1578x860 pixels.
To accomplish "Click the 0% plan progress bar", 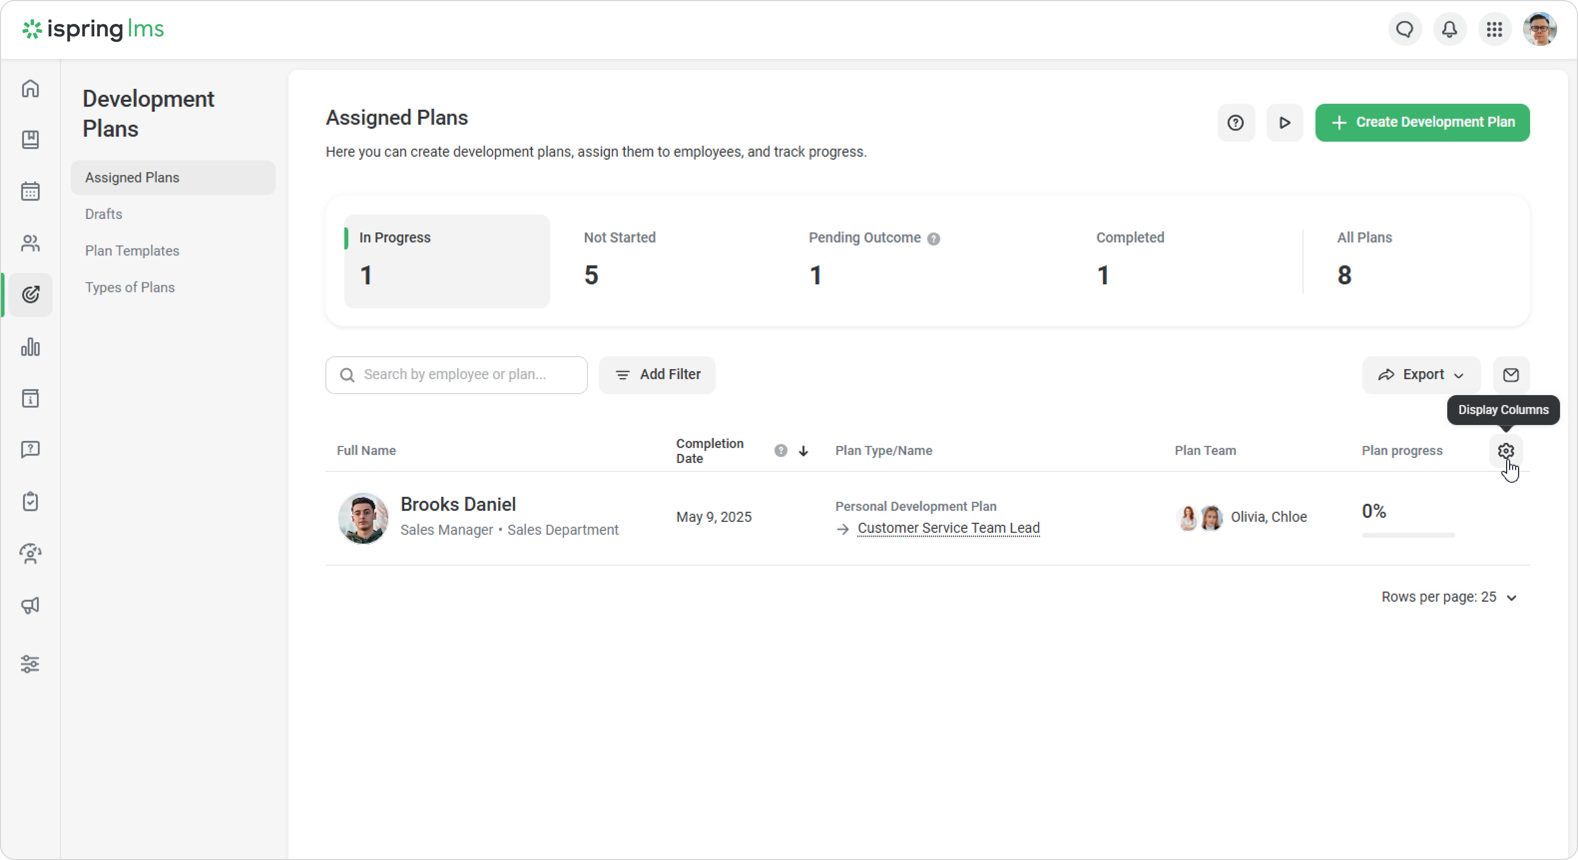I will pyautogui.click(x=1408, y=535).
